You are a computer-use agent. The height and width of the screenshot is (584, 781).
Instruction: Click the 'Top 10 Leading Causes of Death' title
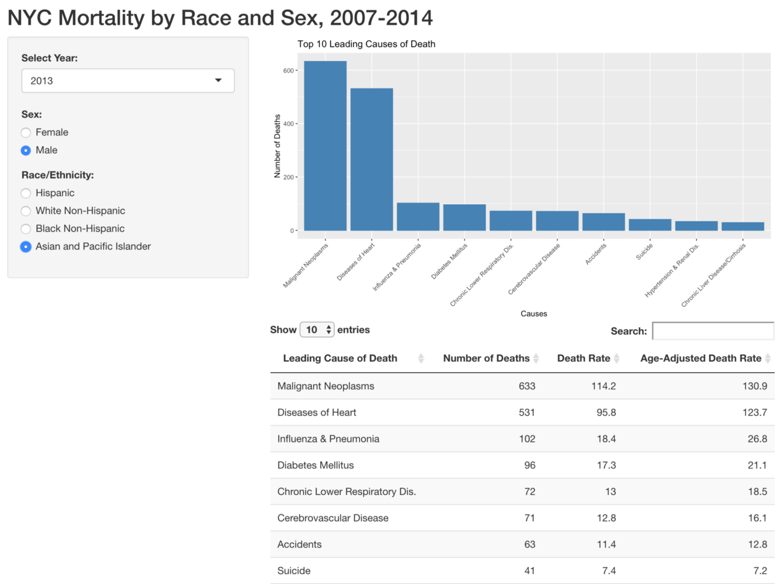366,44
